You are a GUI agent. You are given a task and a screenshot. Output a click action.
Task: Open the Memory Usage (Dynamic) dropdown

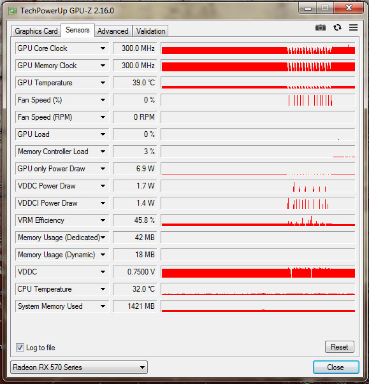(x=103, y=255)
